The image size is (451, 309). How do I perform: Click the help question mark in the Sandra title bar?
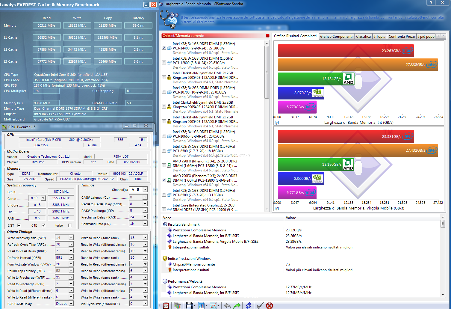(x=431, y=2)
